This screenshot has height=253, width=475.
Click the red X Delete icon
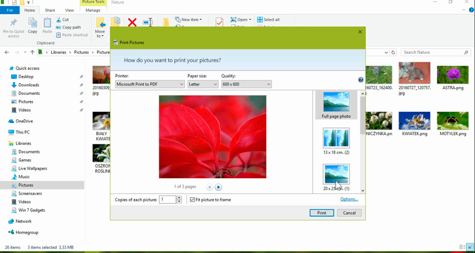pos(132,22)
